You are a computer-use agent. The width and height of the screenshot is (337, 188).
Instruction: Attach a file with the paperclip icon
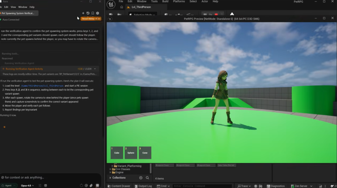point(91,185)
